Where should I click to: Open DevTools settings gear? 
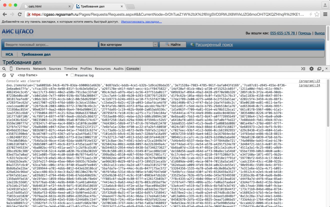pyautogui.click(x=311, y=69)
